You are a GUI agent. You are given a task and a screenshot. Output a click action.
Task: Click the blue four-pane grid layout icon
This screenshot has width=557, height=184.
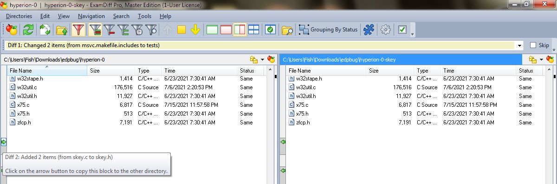253,30
